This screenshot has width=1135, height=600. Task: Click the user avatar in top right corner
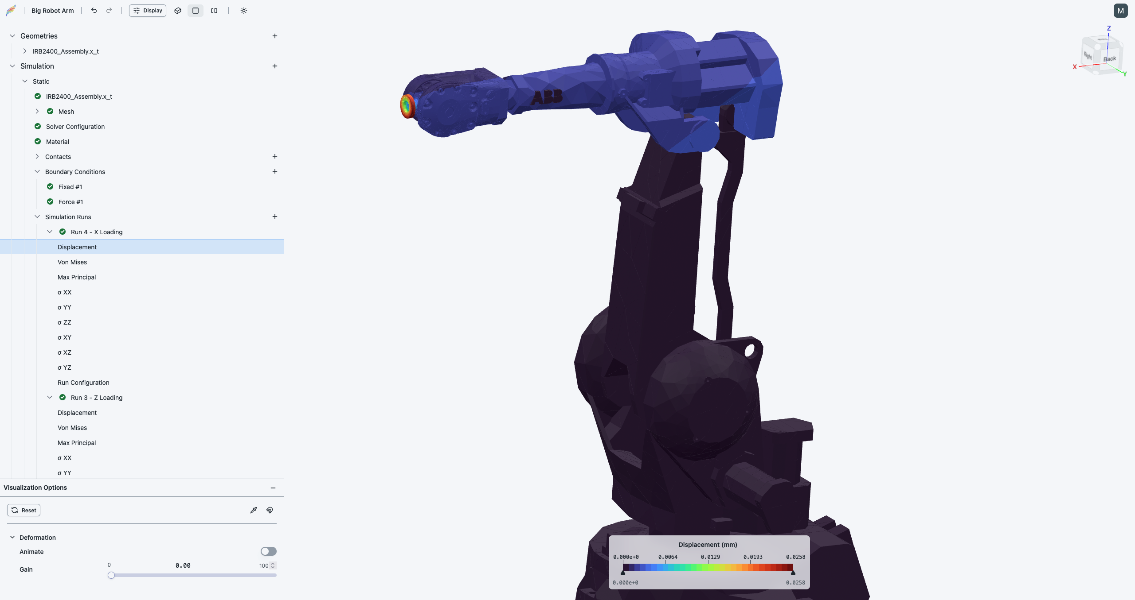[x=1120, y=10]
